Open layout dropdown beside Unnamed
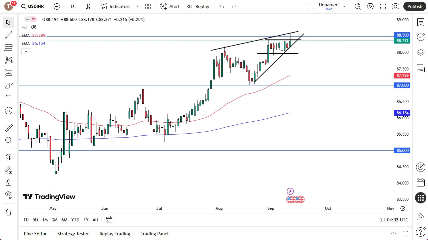Screen dimensions: 428x240 pos(344,6)
